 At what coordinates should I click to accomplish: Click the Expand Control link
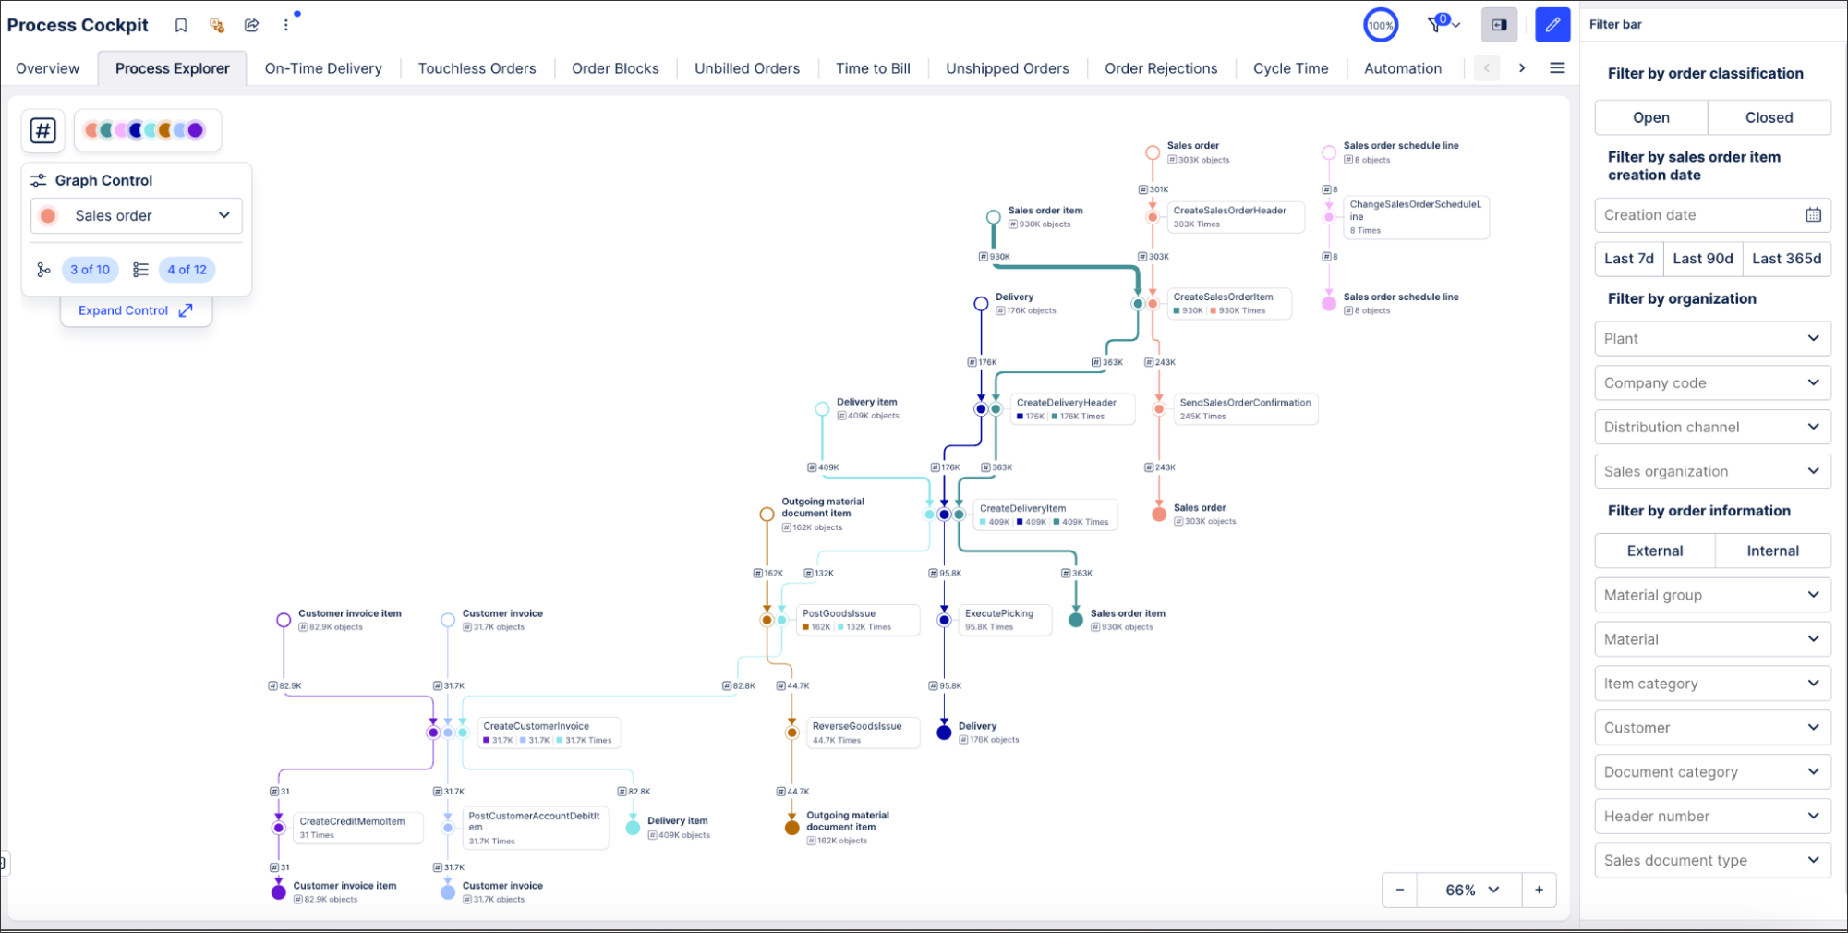click(136, 310)
